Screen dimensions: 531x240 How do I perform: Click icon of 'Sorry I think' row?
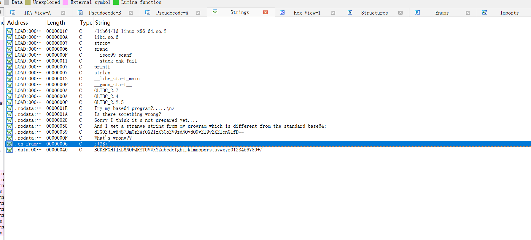point(9,120)
